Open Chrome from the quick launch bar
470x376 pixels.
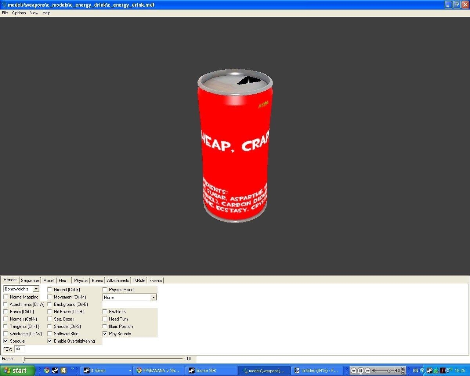click(47, 370)
